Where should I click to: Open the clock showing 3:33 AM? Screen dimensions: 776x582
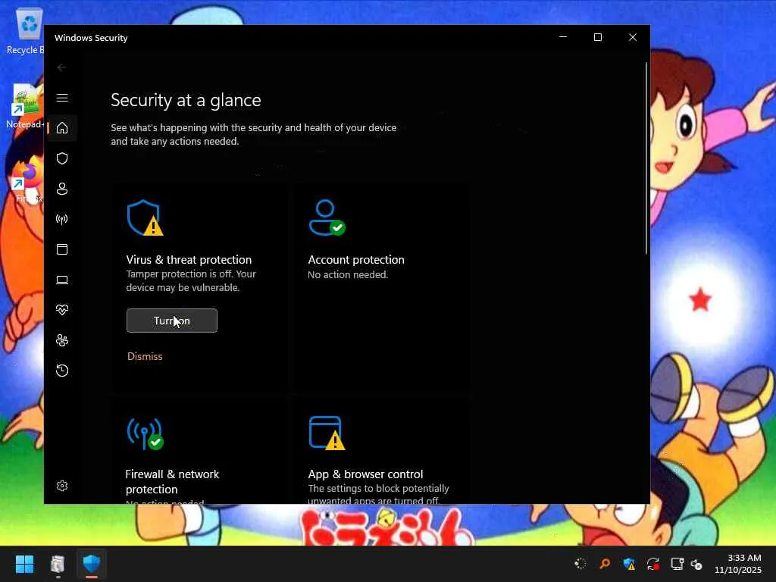click(x=737, y=564)
